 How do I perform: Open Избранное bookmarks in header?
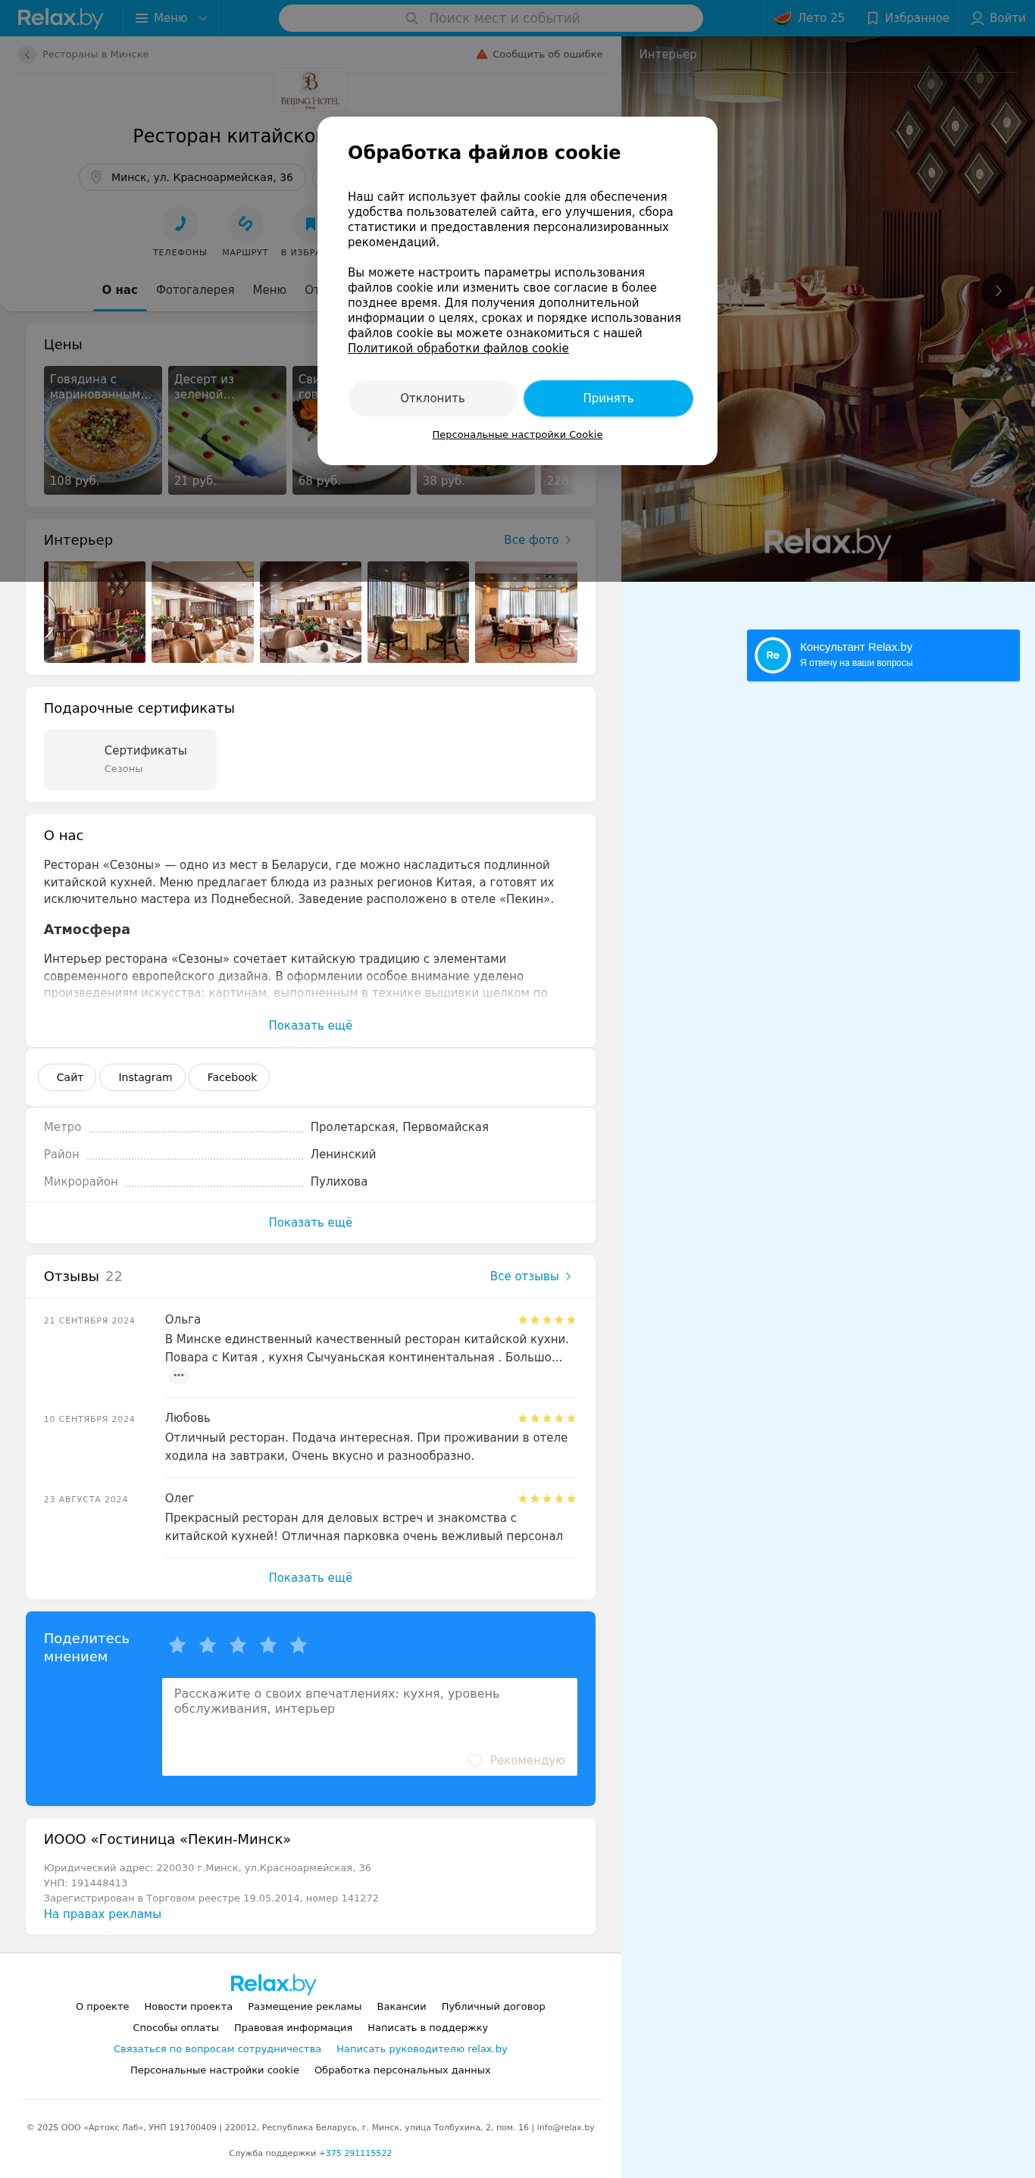point(908,17)
